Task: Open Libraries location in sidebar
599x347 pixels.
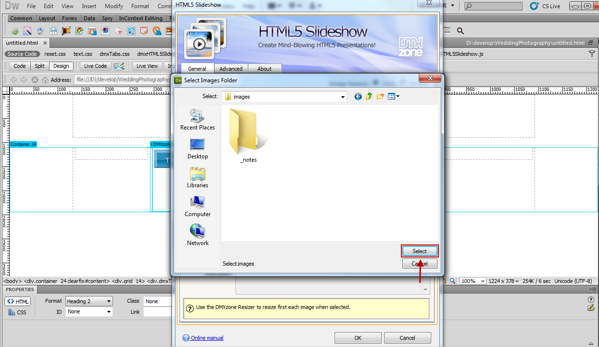Action: [198, 178]
